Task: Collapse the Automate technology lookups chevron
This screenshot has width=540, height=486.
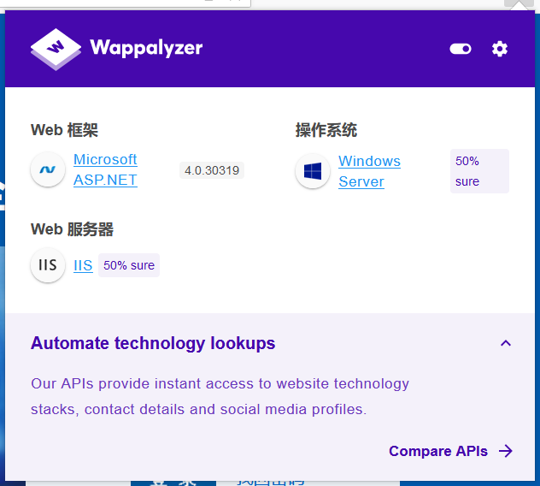Action: (x=506, y=343)
